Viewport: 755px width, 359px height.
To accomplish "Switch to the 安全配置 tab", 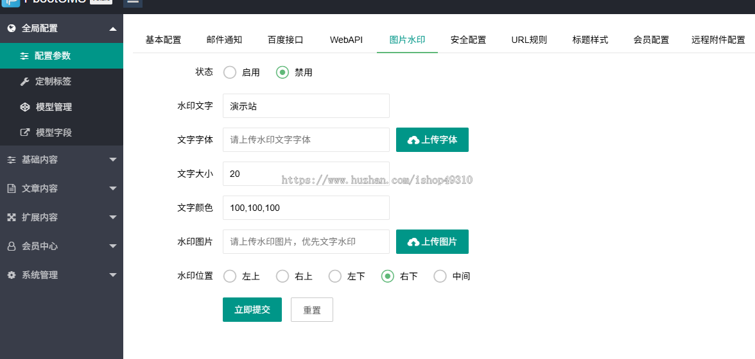I will [468, 40].
